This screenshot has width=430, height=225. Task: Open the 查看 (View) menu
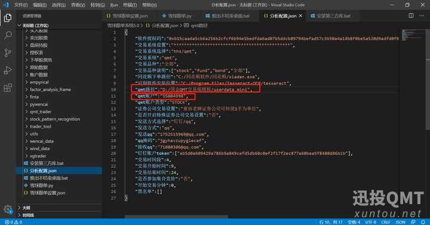78,5
